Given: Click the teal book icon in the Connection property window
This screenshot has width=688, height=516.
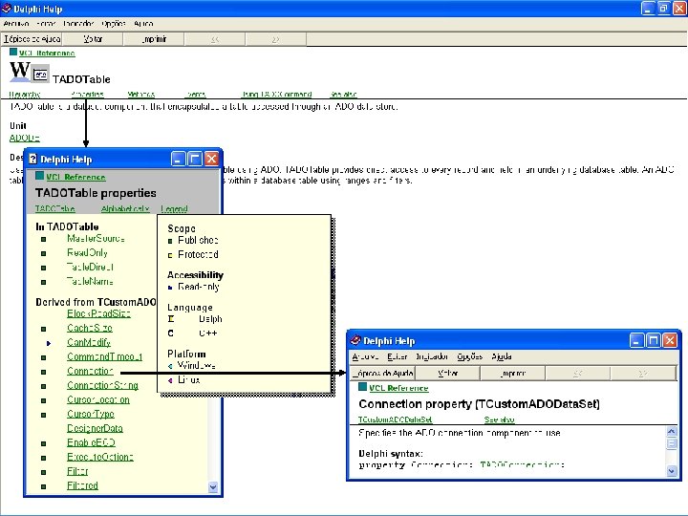Looking at the screenshot, I should coord(362,387).
